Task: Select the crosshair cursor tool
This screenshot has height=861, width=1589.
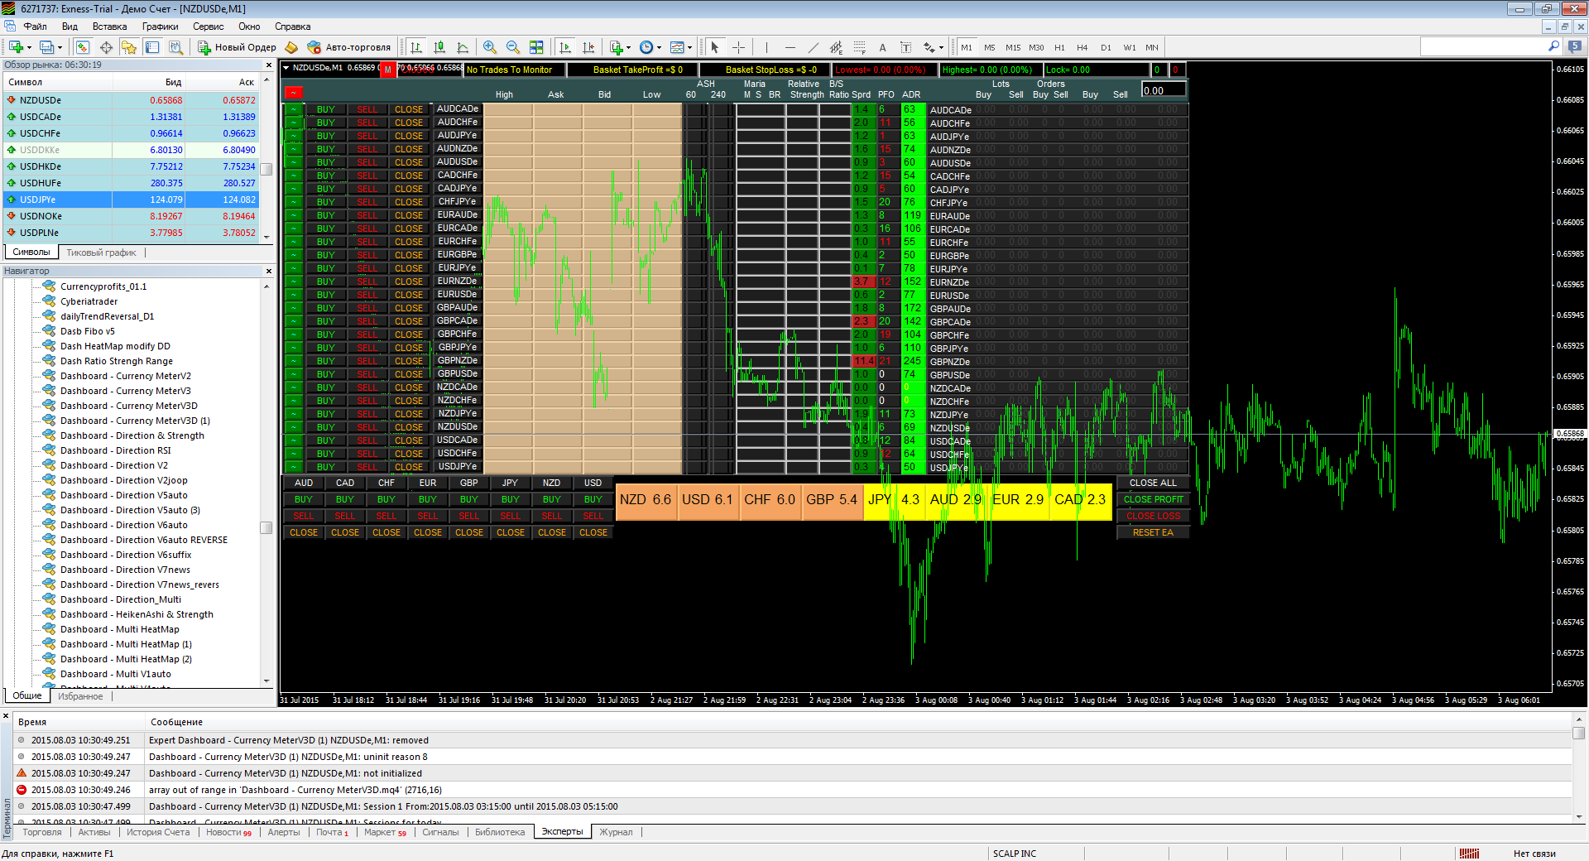Action: [x=739, y=47]
